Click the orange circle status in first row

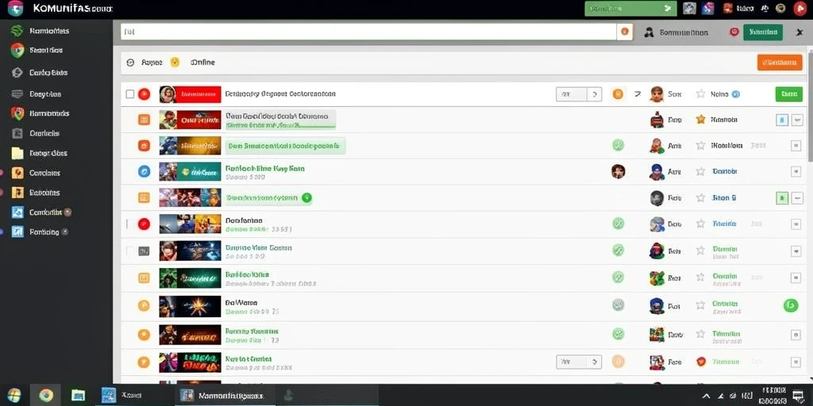pyautogui.click(x=618, y=94)
